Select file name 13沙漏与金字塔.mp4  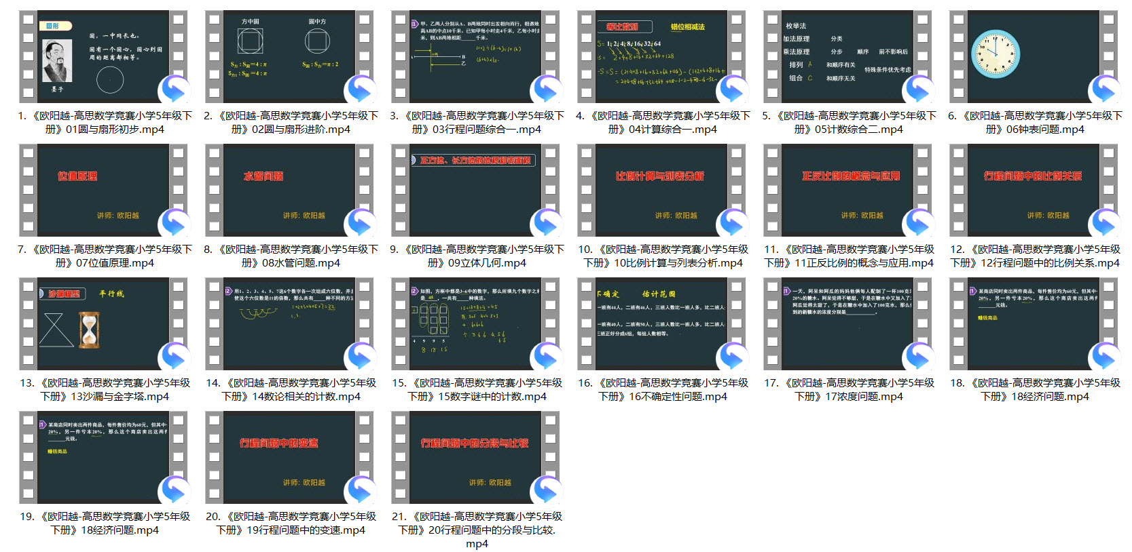coord(105,390)
